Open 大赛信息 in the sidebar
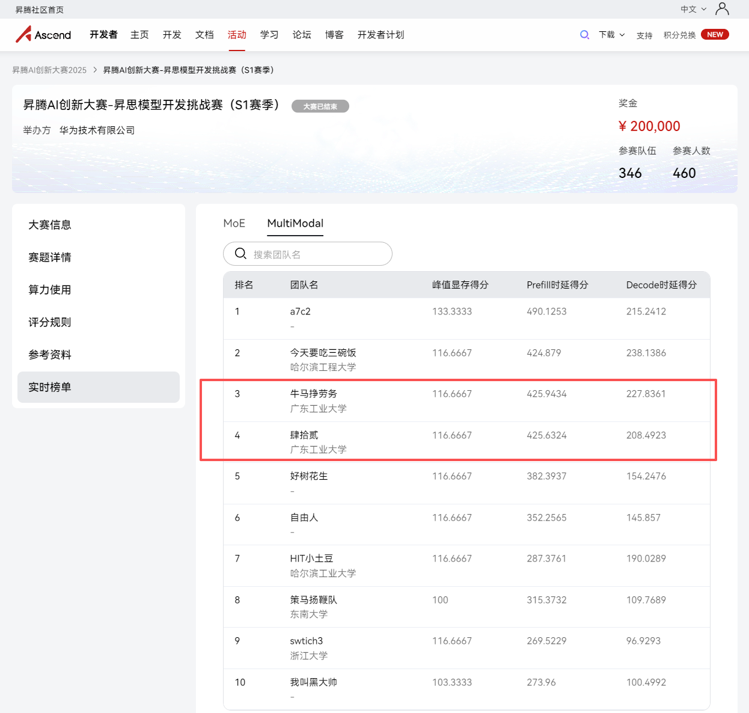 [x=50, y=225]
